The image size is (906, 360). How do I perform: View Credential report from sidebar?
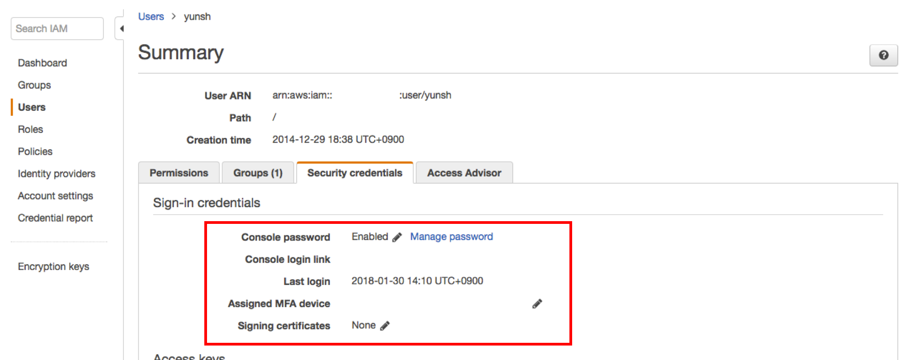[x=55, y=218]
